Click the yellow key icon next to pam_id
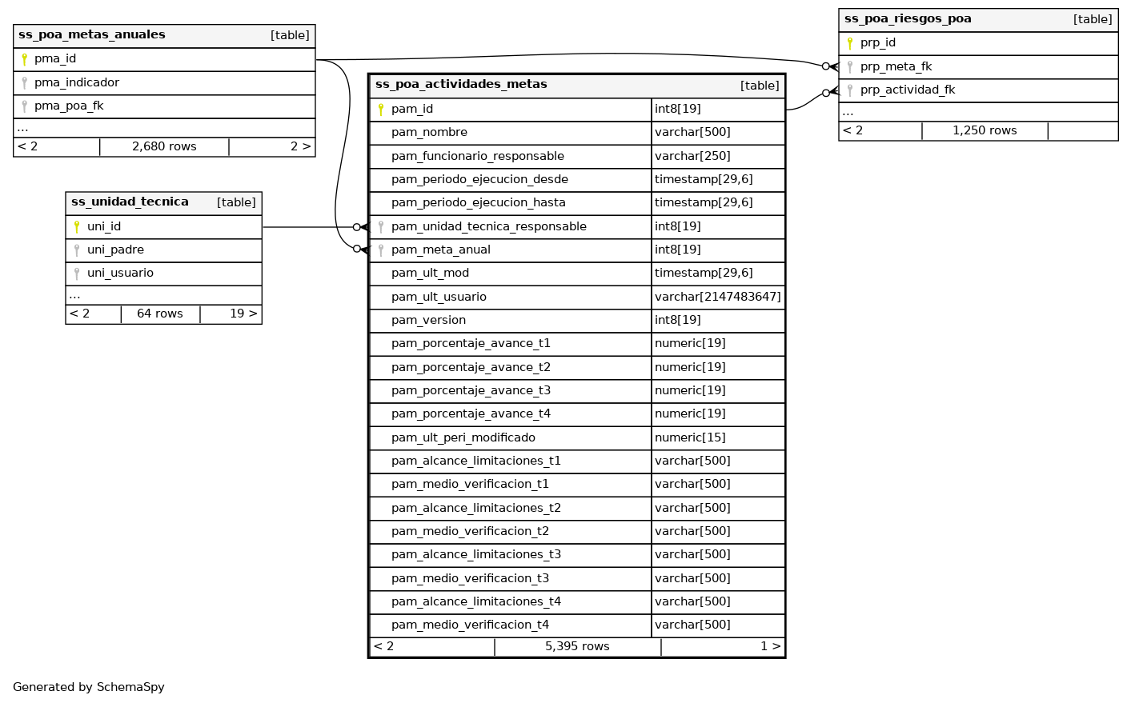The image size is (1131, 703). coord(381,110)
